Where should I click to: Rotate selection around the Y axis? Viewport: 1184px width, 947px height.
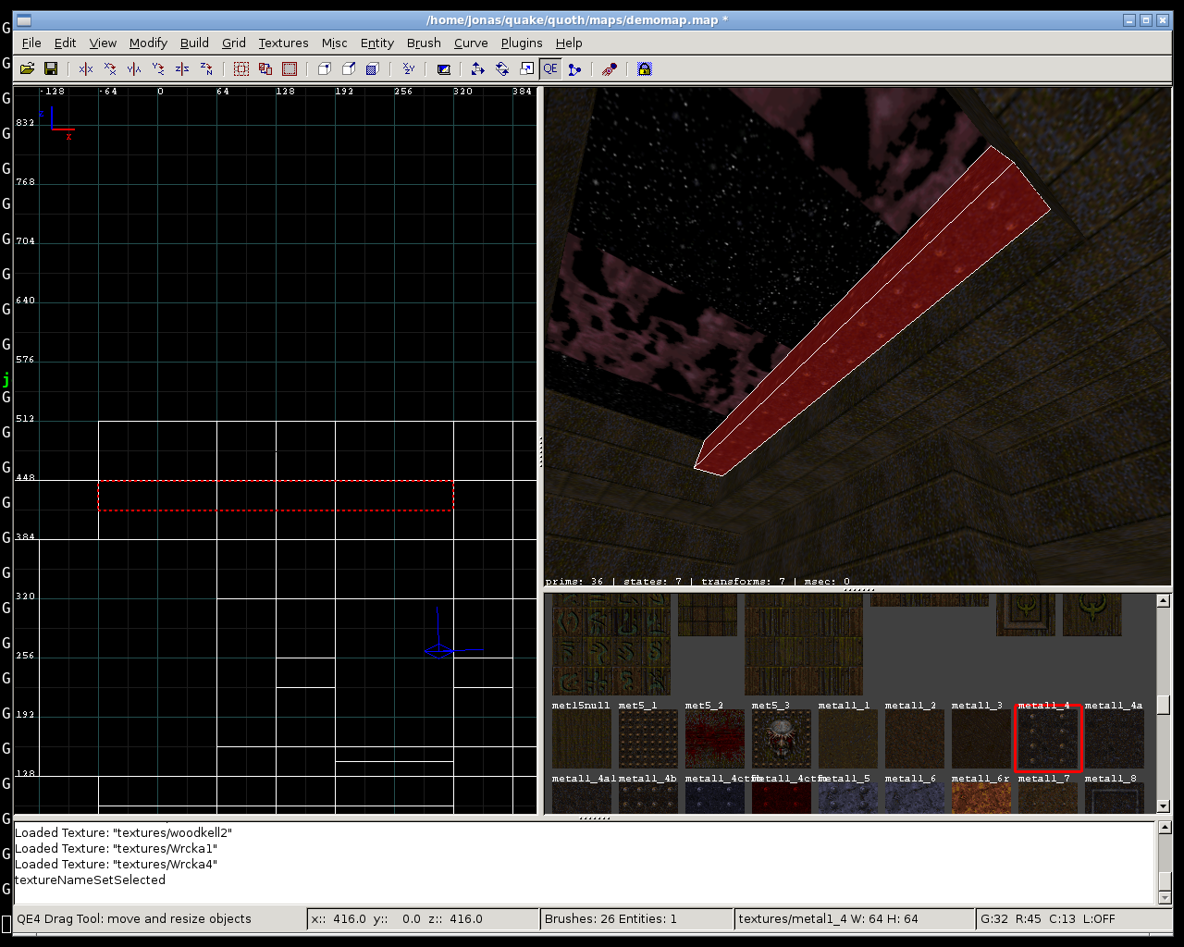click(x=158, y=68)
